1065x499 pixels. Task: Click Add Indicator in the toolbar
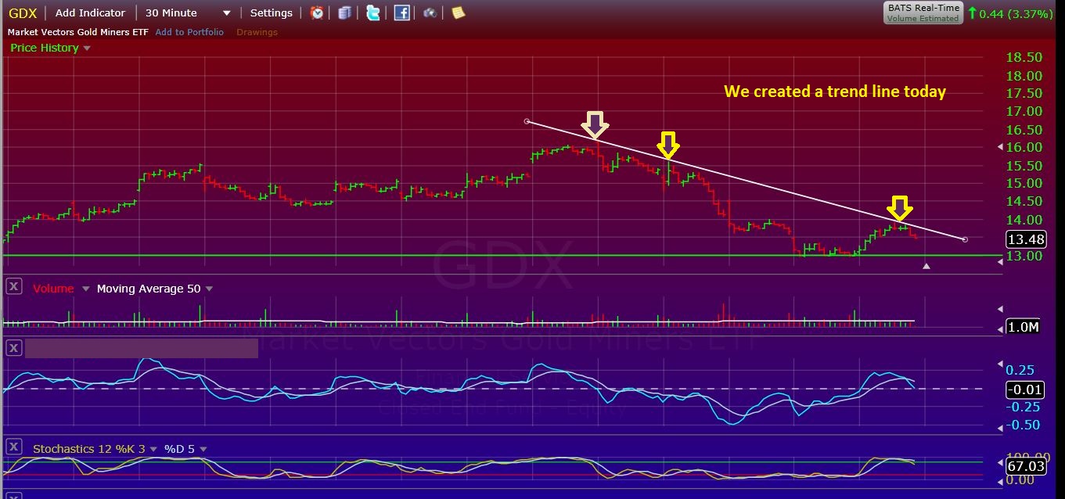click(90, 13)
